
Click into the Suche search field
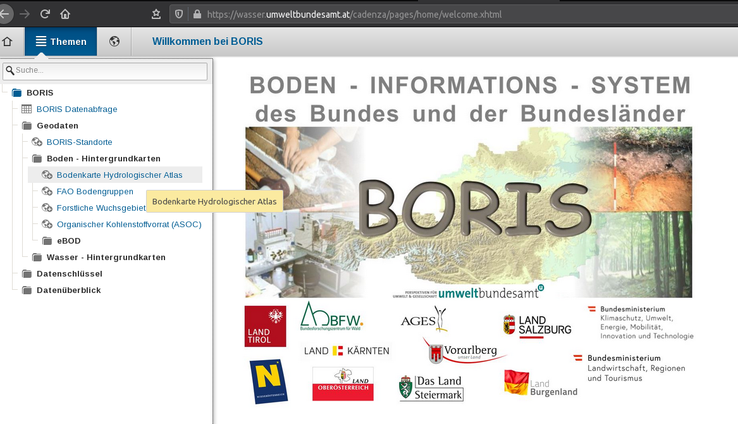pyautogui.click(x=105, y=71)
